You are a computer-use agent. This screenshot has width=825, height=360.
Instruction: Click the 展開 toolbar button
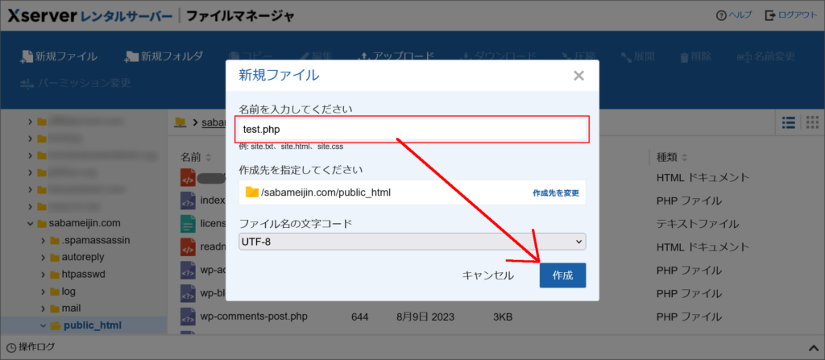pos(638,57)
